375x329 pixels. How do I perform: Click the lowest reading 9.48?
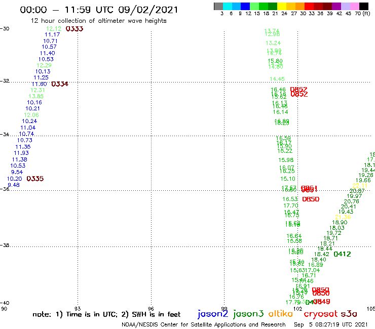click(14, 185)
